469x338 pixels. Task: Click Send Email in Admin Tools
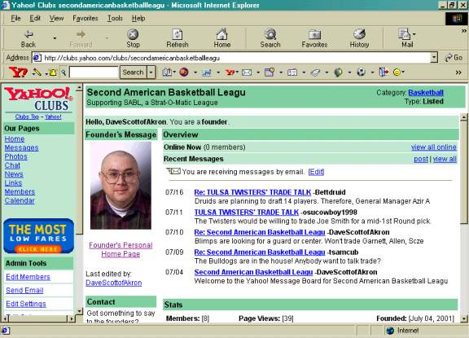pos(24,290)
